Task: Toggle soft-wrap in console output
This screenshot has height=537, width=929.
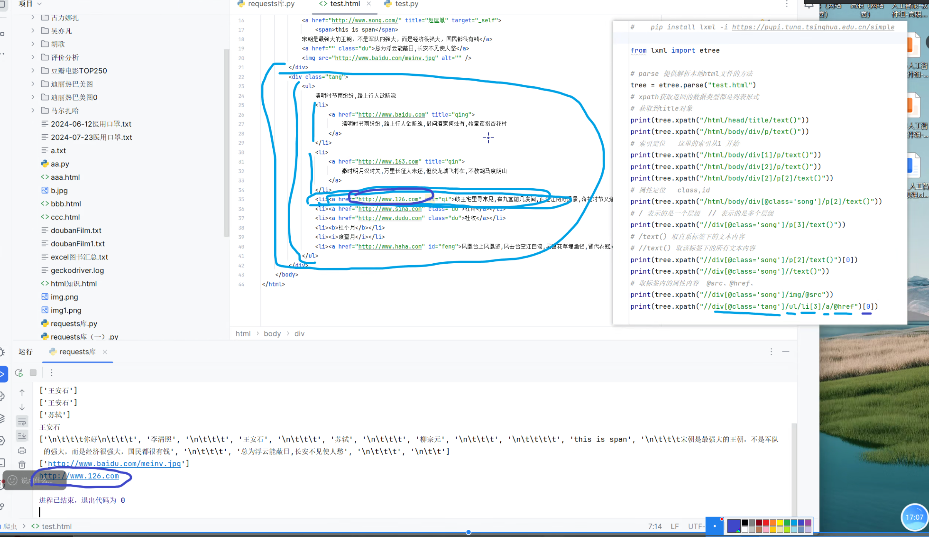Action: (22, 422)
